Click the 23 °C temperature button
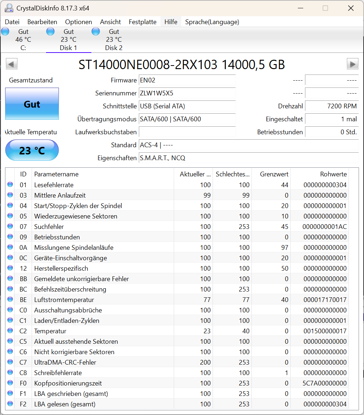The height and width of the screenshot is (415, 364). (32, 150)
